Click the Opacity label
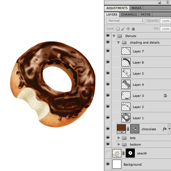This screenshot has height=171, width=171. point(153,21)
